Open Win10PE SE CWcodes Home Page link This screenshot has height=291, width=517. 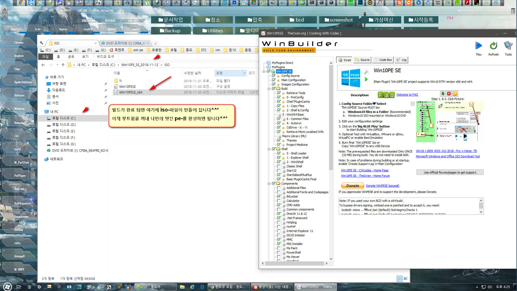[365, 170]
